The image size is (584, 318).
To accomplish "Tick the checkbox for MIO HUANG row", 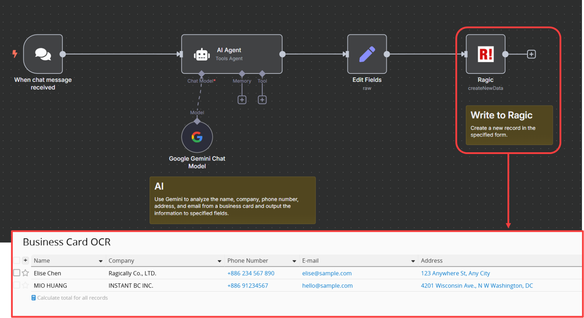I will (17, 285).
